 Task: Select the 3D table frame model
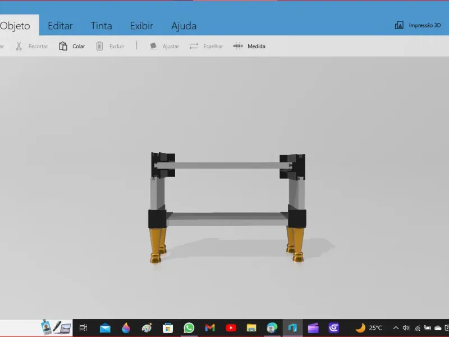(x=228, y=208)
